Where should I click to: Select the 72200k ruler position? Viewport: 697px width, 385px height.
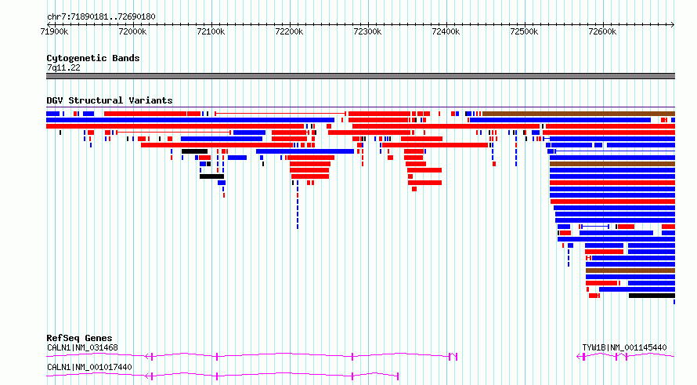pyautogui.click(x=289, y=32)
